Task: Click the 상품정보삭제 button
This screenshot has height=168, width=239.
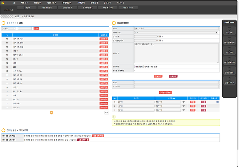Action: [83, 140]
